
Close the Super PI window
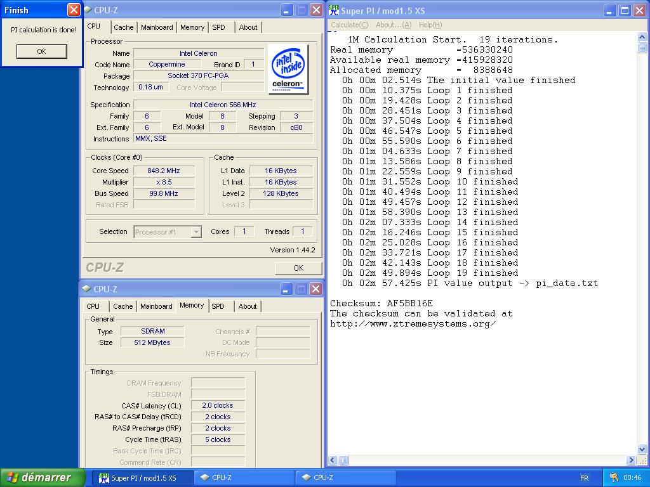point(640,11)
